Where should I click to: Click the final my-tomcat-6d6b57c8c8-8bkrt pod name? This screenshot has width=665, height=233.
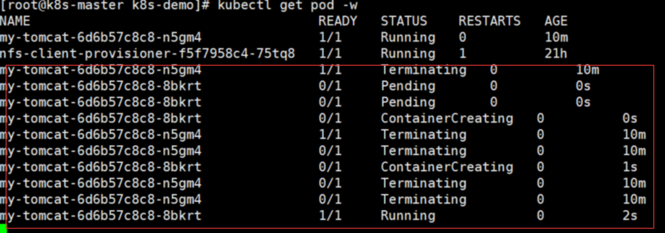click(x=101, y=216)
